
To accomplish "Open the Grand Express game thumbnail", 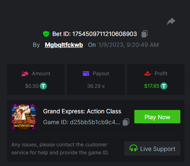I will 24,117.
